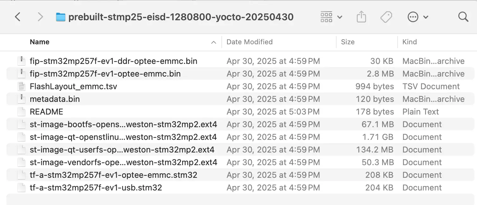Go back with the left chevron arrow
Viewport: 477px width, 205px height.
[18, 17]
